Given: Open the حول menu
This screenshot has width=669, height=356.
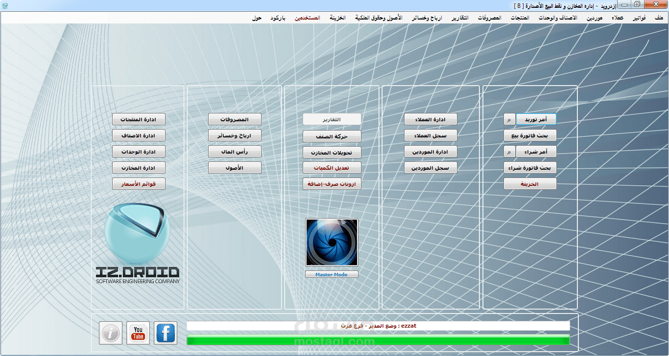Looking at the screenshot, I should click(257, 18).
